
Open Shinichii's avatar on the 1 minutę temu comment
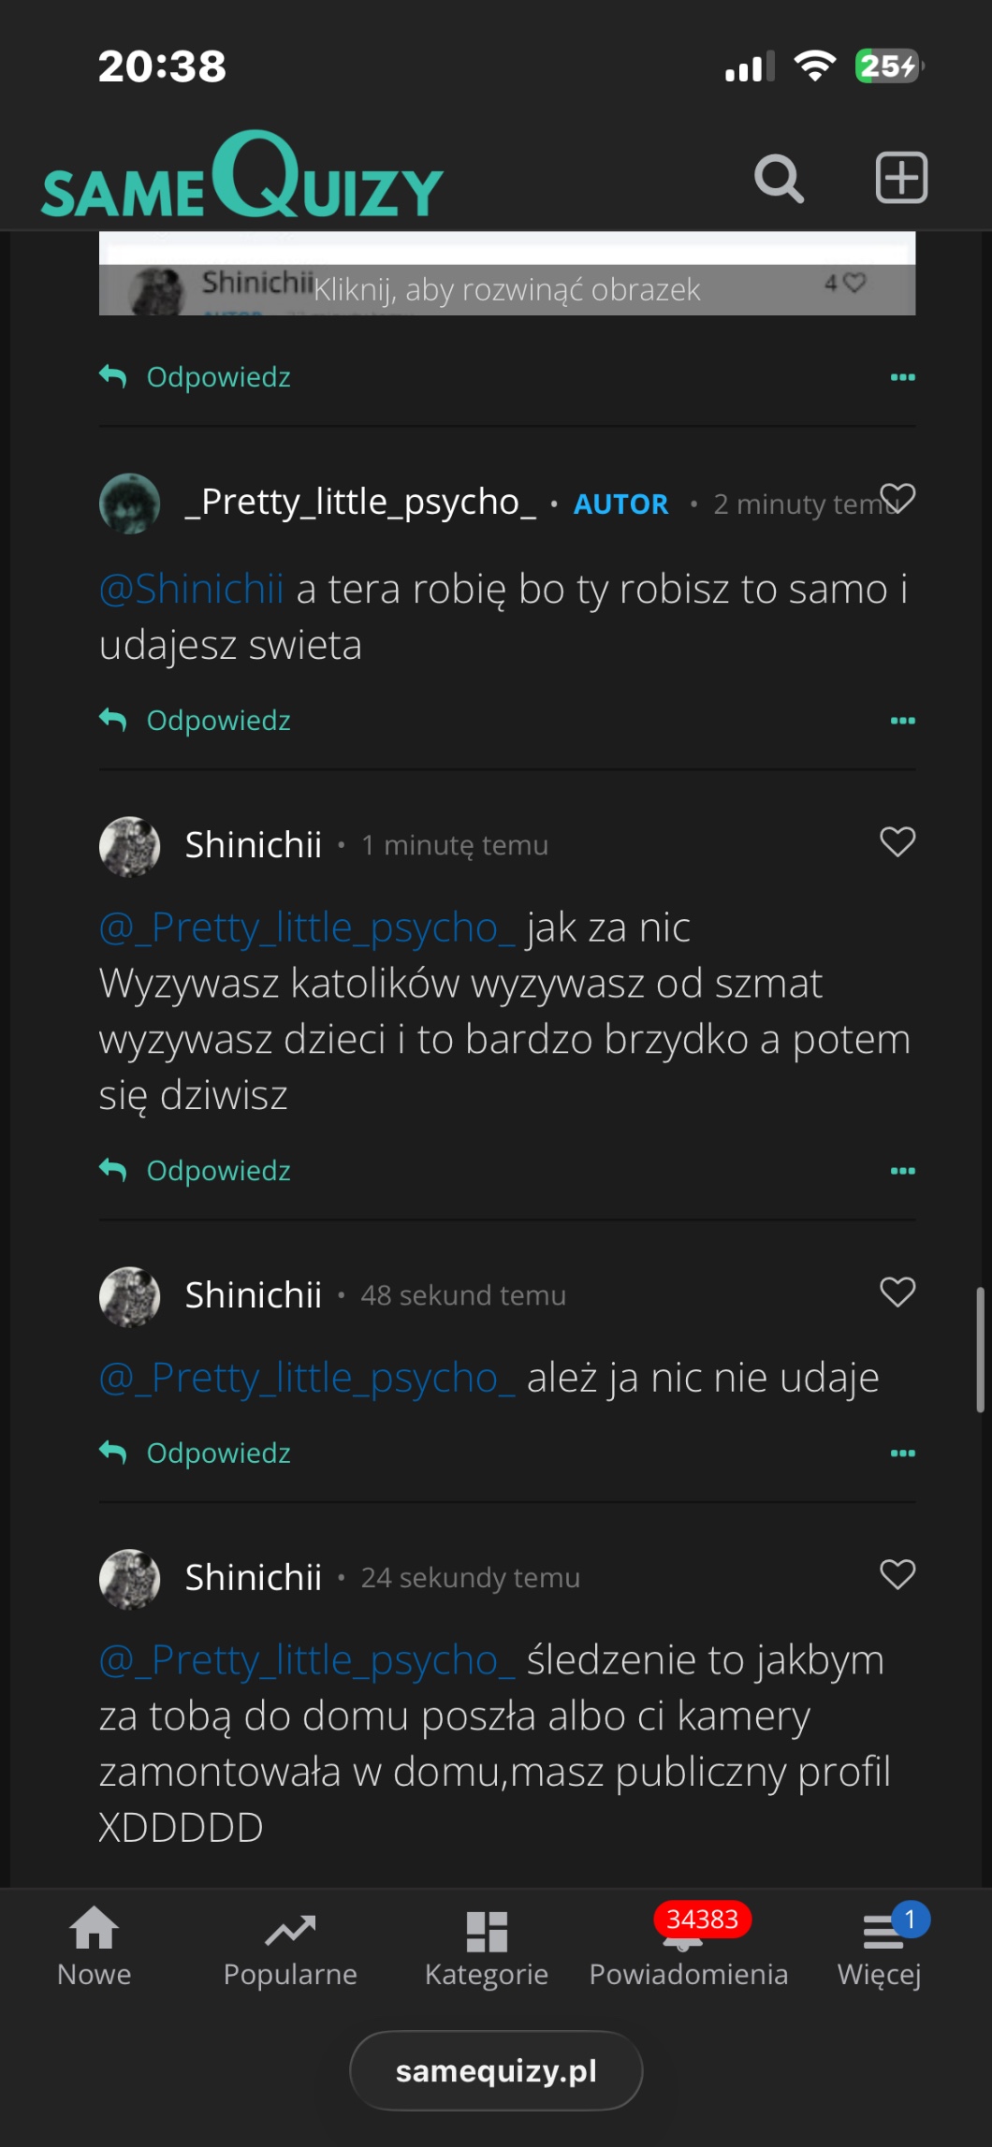pyautogui.click(x=130, y=846)
